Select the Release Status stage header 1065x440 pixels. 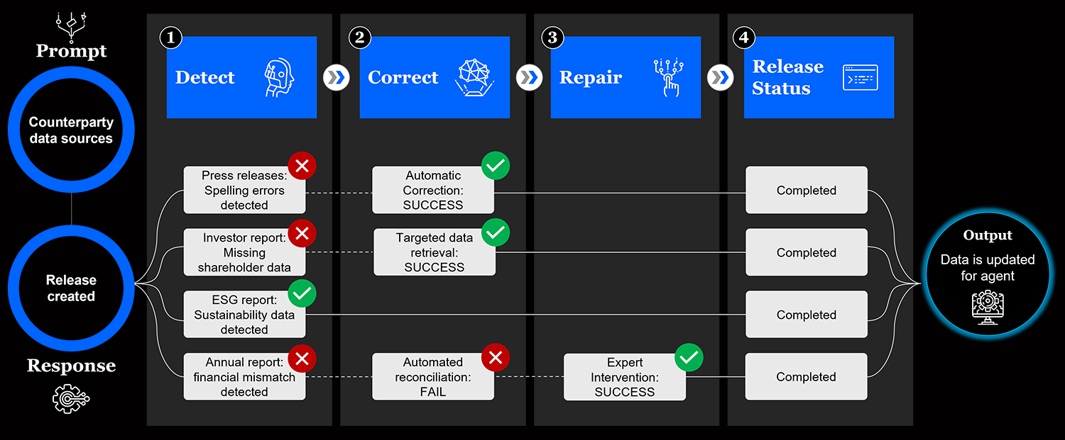pyautogui.click(x=819, y=77)
